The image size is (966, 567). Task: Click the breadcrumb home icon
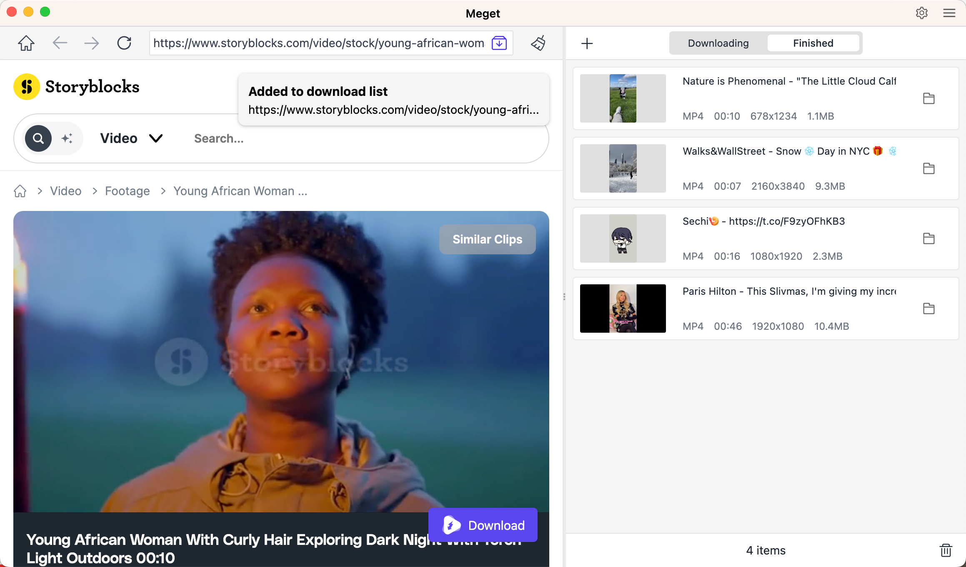[20, 191]
